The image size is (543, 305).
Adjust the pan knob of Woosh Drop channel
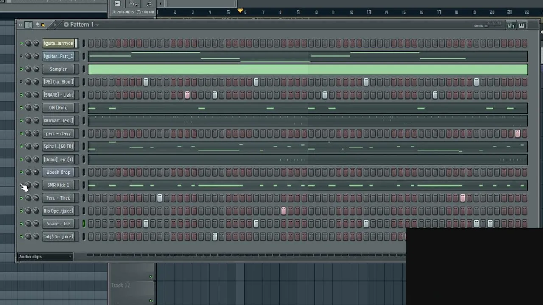28,172
